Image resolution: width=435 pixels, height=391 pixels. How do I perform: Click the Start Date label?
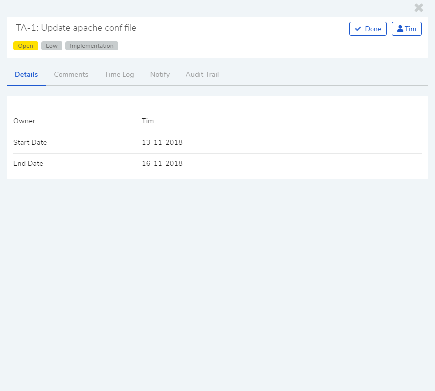pyautogui.click(x=30, y=142)
